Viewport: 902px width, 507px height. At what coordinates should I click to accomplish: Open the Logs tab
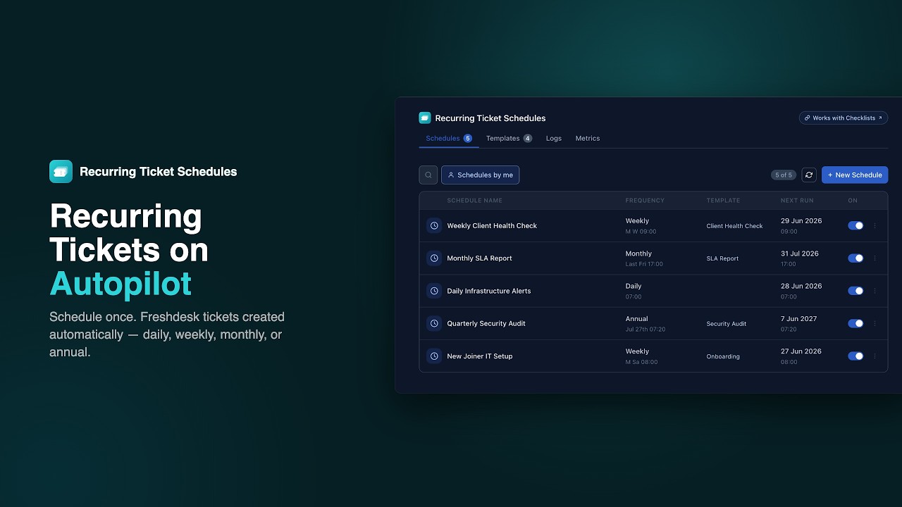(554, 138)
